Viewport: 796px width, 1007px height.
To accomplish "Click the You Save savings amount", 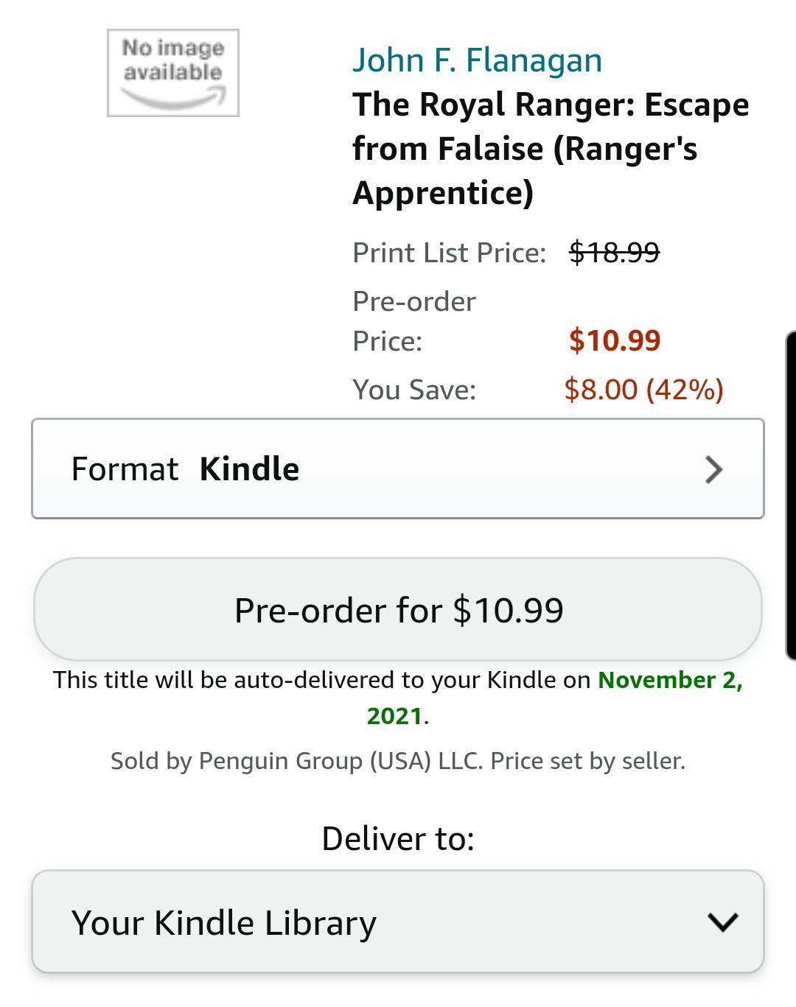I will click(x=644, y=388).
